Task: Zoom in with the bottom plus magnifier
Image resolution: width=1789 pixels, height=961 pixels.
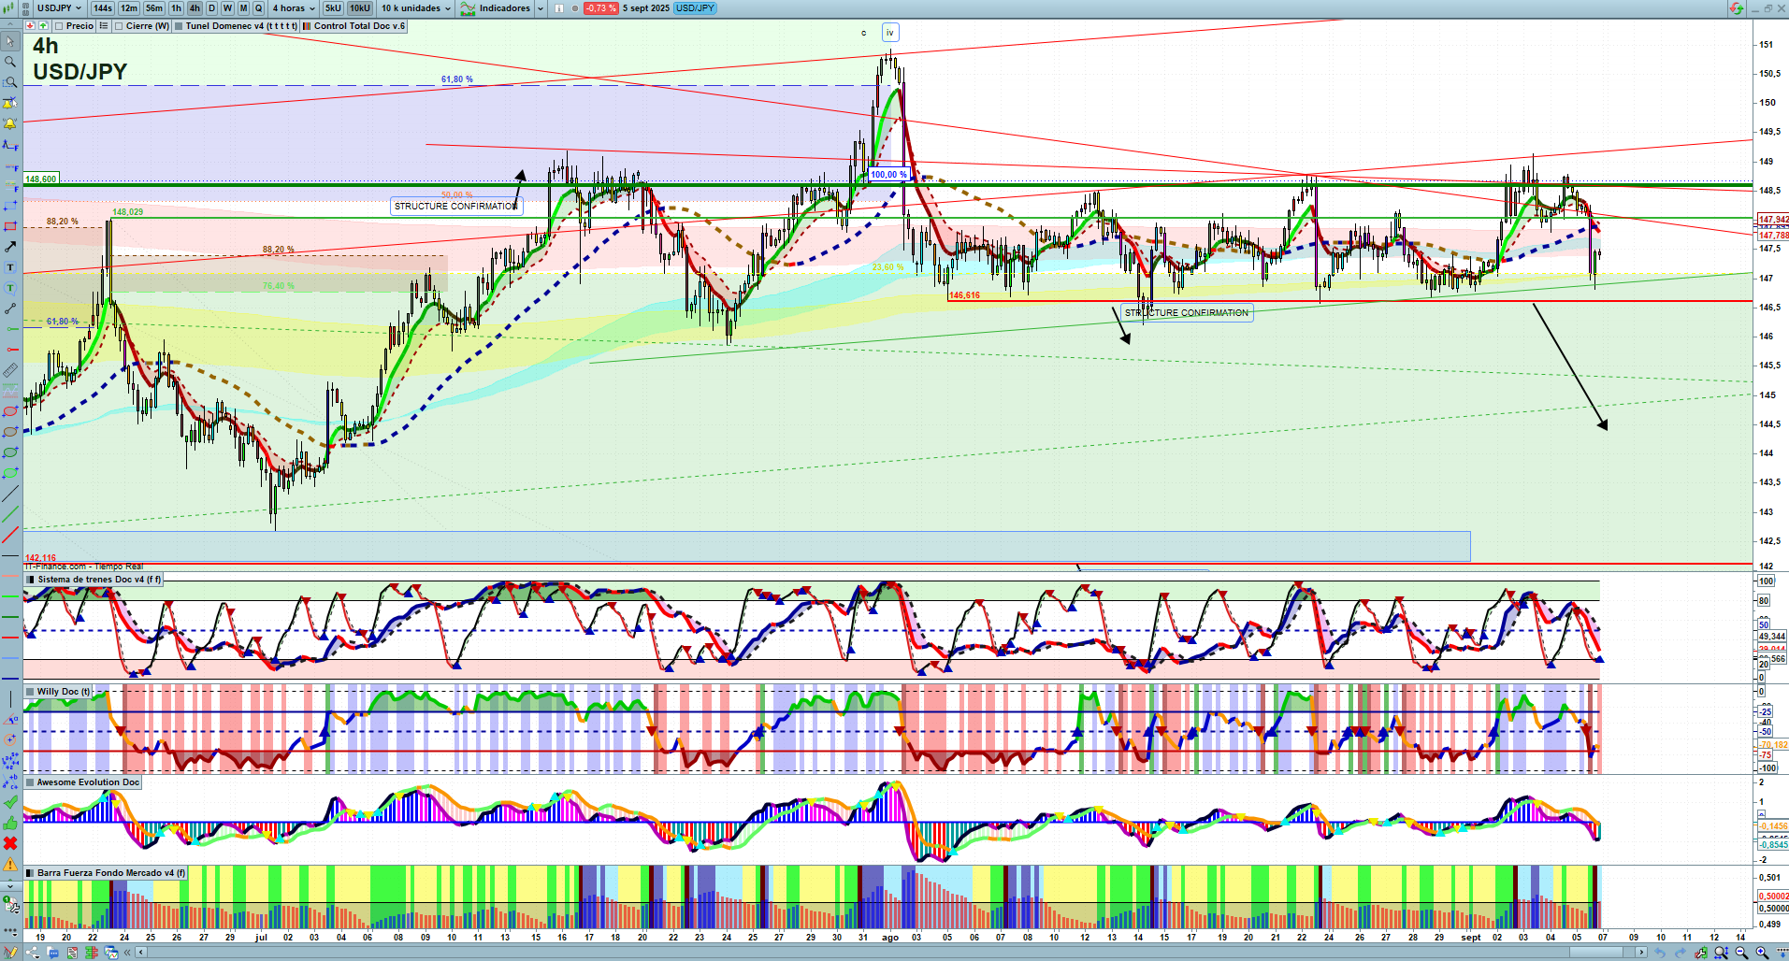Action: pyautogui.click(x=1762, y=953)
